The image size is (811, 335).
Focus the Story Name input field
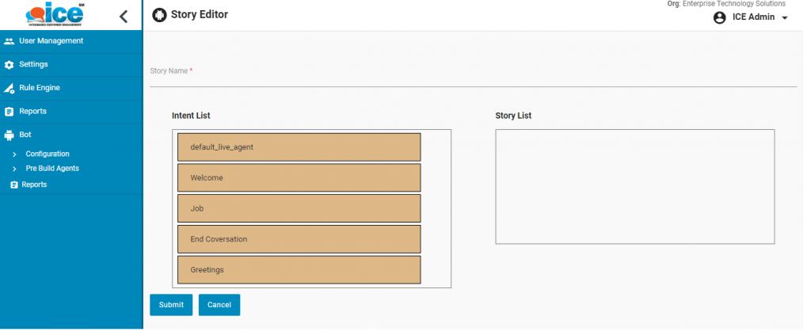(473, 78)
